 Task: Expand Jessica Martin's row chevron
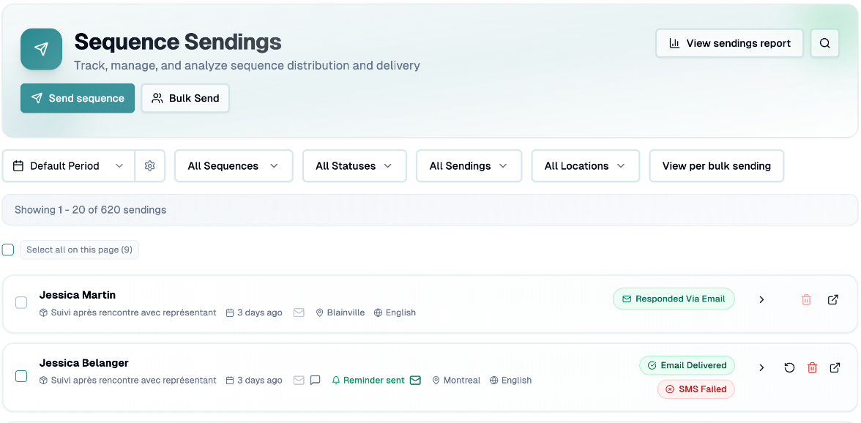pos(761,299)
